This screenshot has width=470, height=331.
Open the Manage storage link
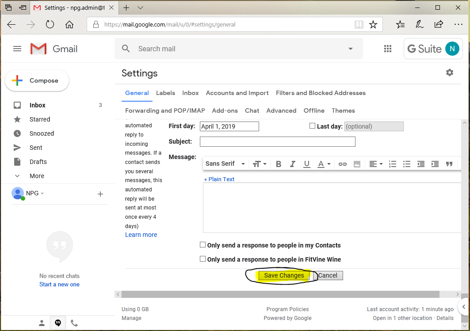(131, 318)
